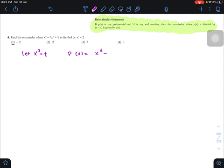Open the three-dot more options menu
This screenshot has width=224, height=168.
point(210,9)
